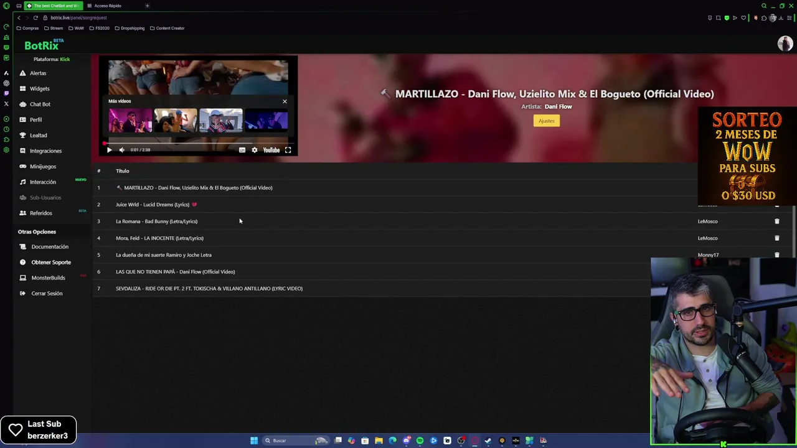Open the Referidos page

click(40, 213)
